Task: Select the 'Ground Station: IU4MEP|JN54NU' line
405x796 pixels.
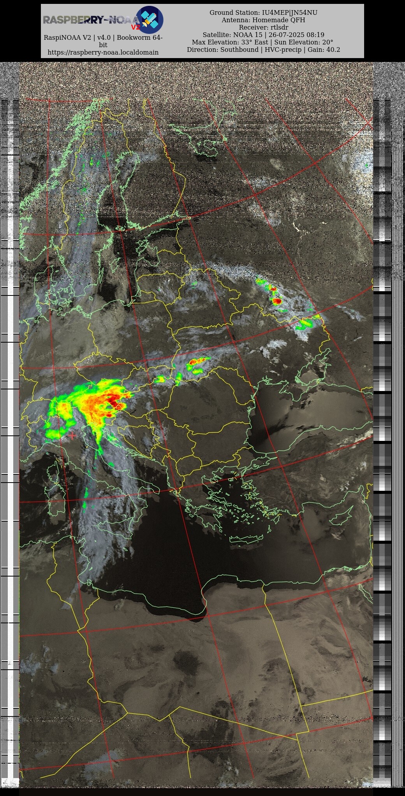Action: (264, 12)
